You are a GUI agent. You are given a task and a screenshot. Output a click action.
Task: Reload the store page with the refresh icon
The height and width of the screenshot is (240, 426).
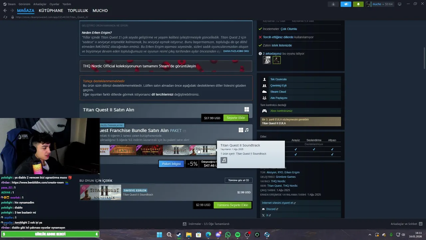(5, 17)
